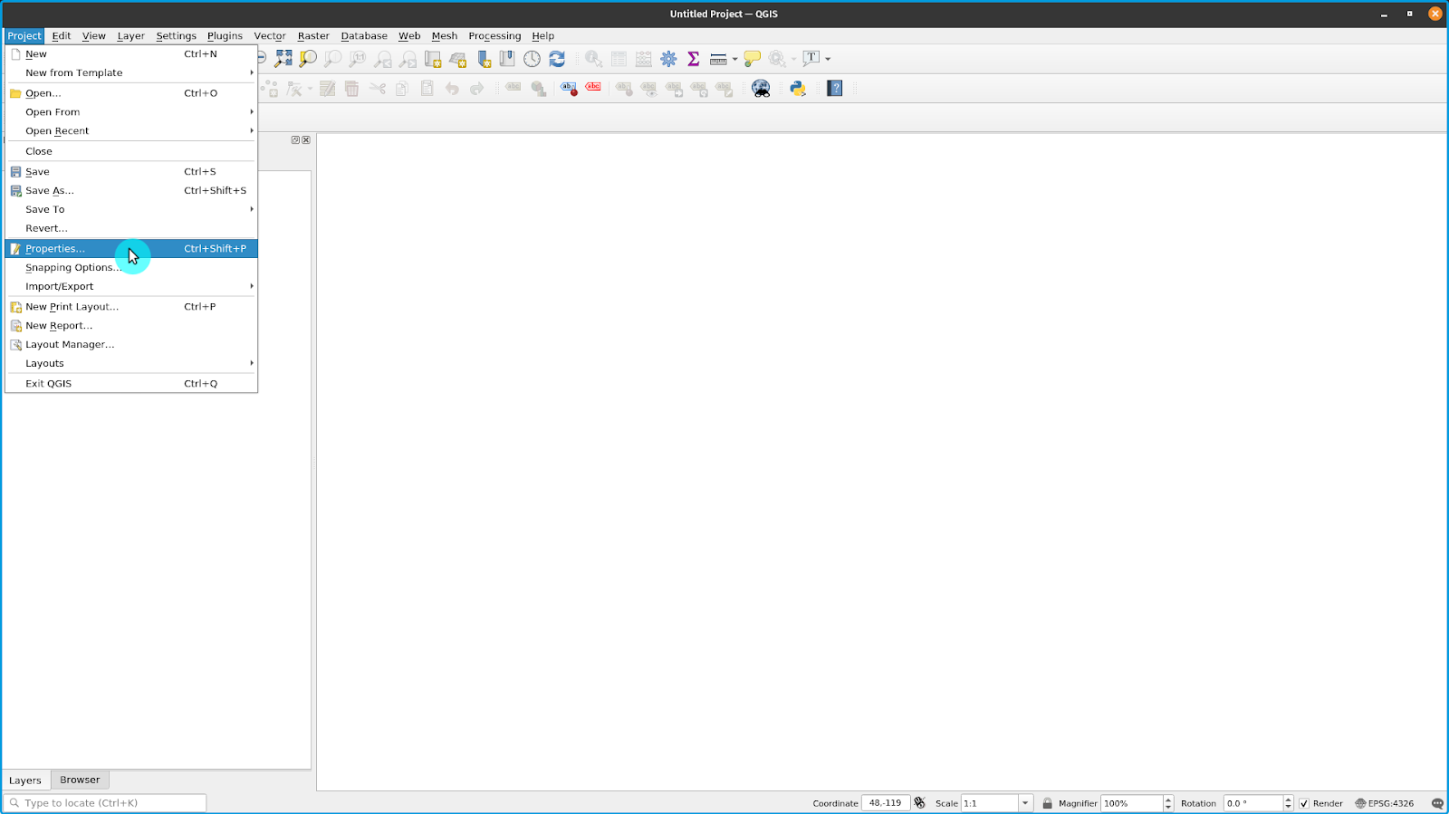
Task: Open the Processing menu
Action: click(x=494, y=36)
